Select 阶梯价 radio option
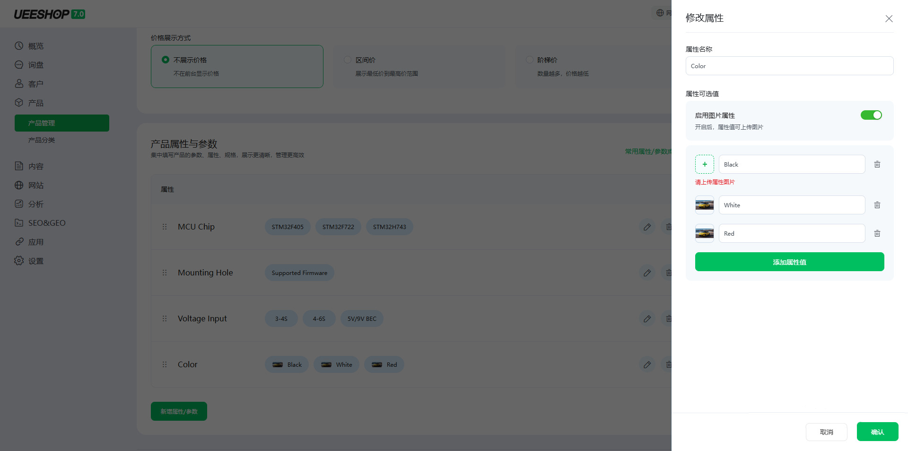Viewport: 908px width, 451px height. coord(530,60)
